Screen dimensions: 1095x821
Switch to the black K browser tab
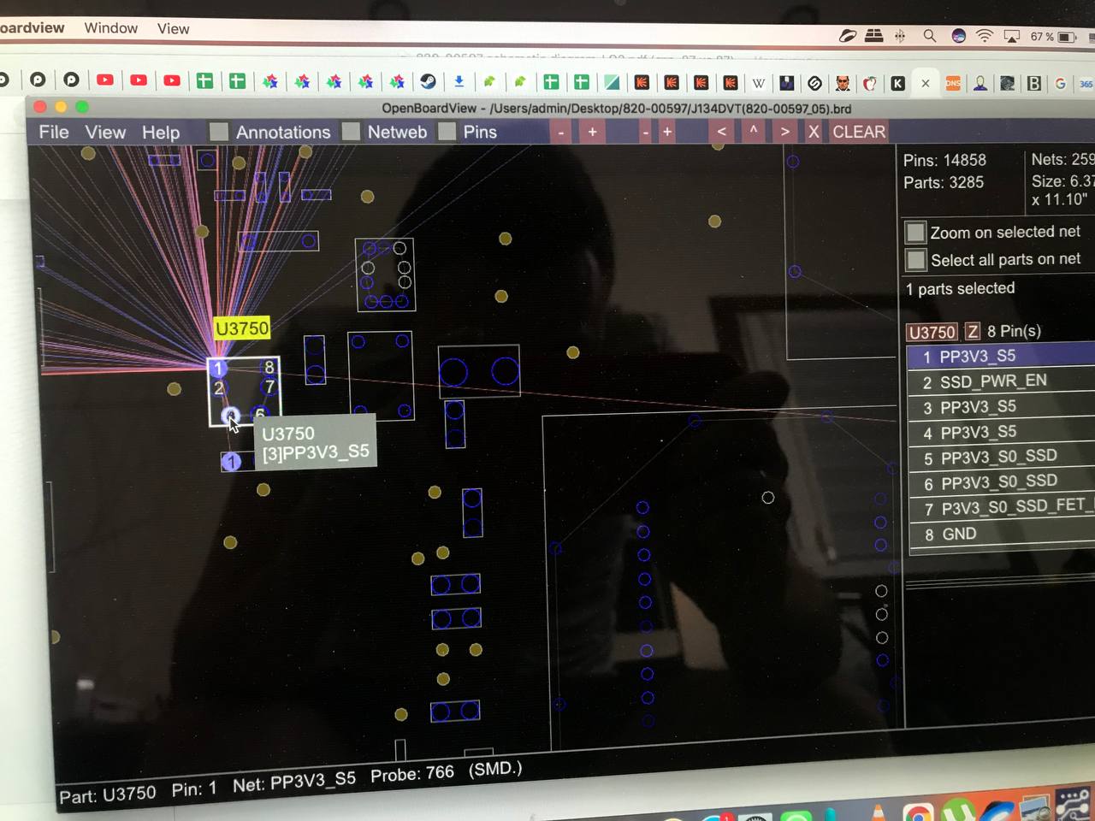click(897, 83)
